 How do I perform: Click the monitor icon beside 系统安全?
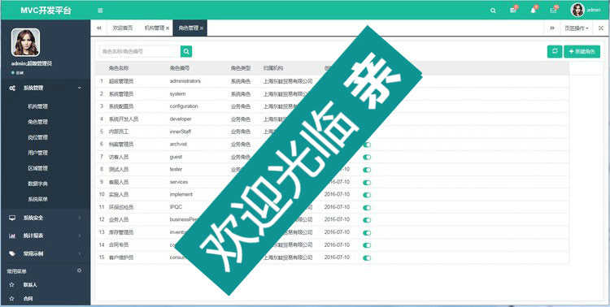click(12, 218)
